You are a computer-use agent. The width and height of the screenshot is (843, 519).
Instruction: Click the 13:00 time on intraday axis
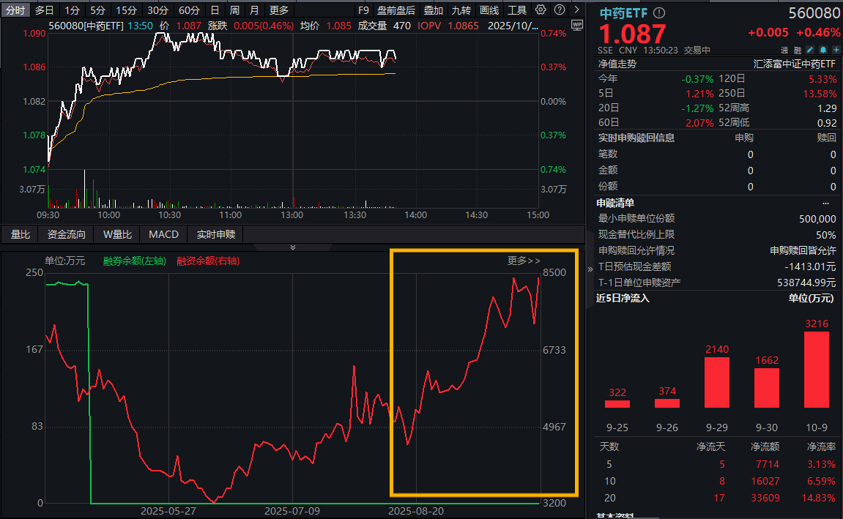point(292,215)
